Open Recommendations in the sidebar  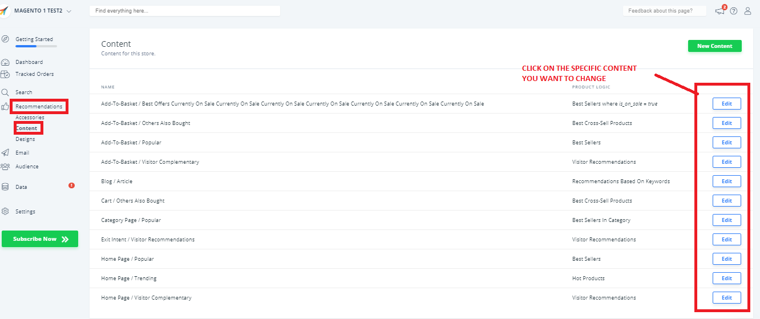39,107
